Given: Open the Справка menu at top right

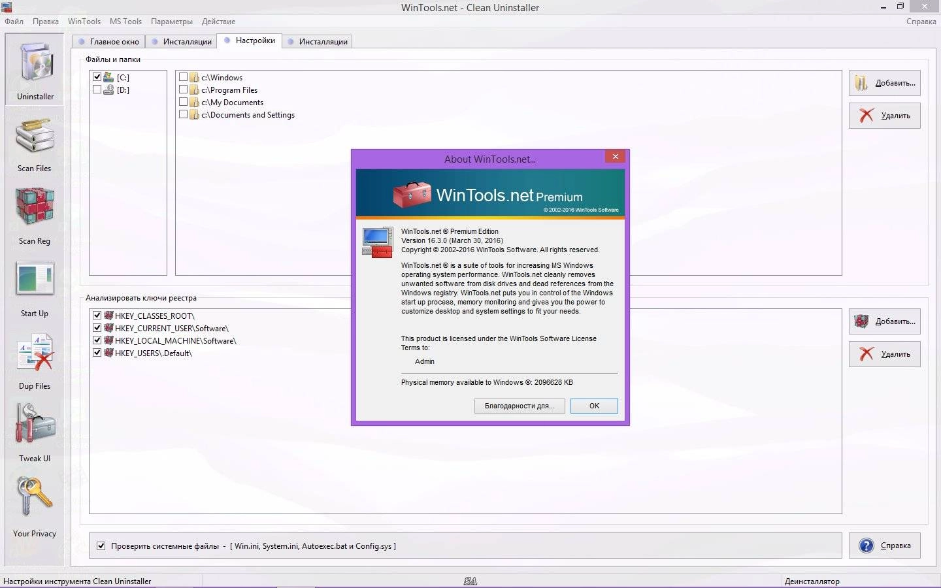Looking at the screenshot, I should 921,22.
